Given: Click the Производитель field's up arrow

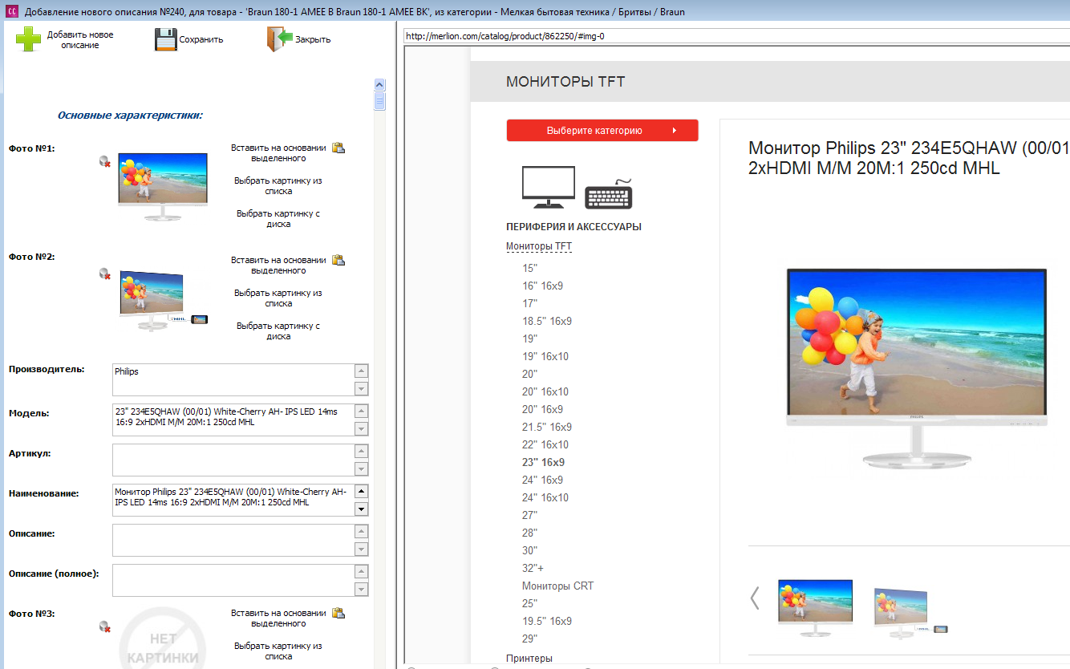Looking at the screenshot, I should pyautogui.click(x=362, y=371).
